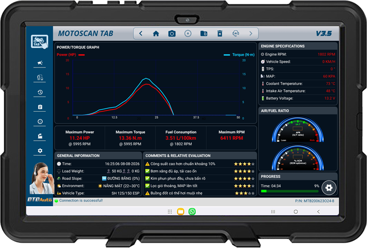The width and height of the screenshot is (367, 248).
Task: Tap the Android recent apps button
Action: click(273, 212)
